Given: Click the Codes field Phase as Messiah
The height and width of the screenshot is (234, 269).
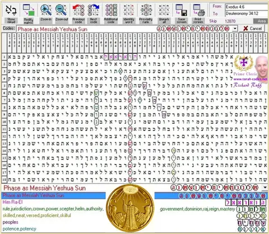Looking at the screenshot, I should 124,29.
